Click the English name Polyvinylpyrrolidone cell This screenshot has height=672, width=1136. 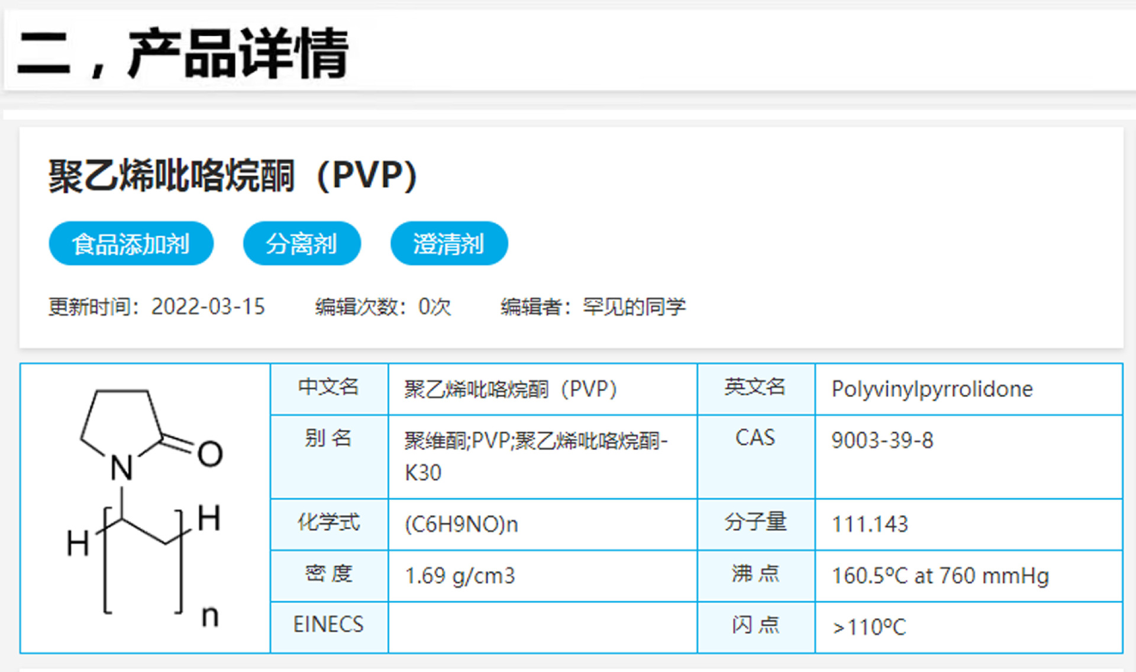932,389
